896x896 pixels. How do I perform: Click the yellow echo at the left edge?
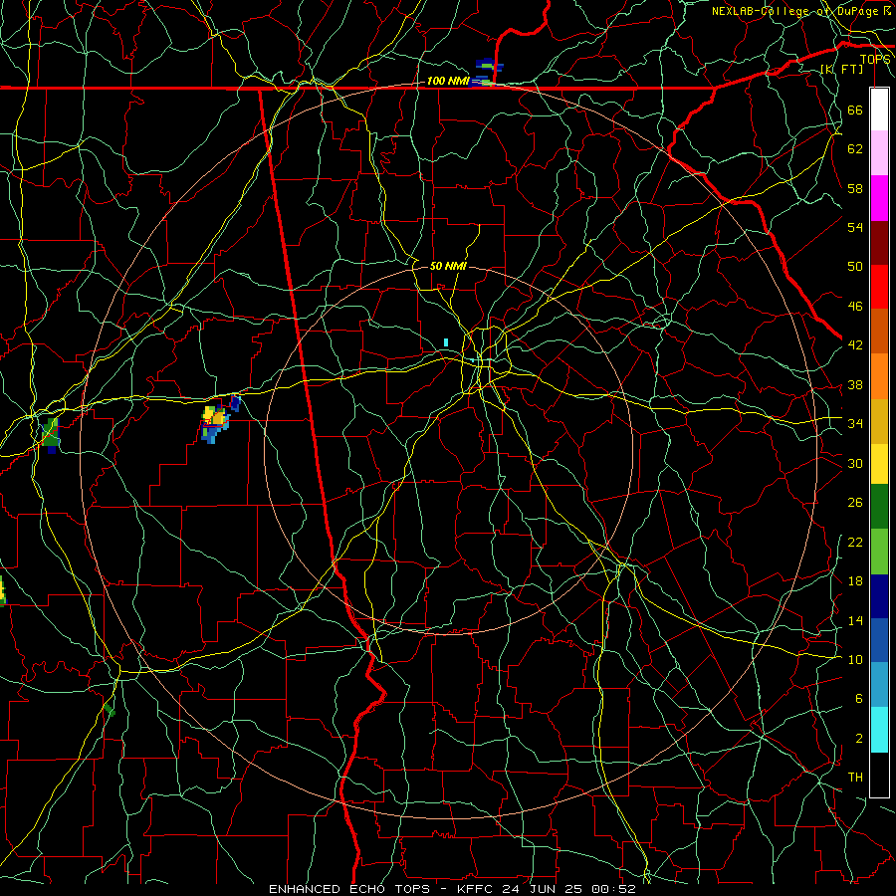coord(2,590)
